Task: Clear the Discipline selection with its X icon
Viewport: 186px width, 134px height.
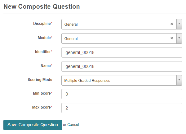Action: click(172, 24)
